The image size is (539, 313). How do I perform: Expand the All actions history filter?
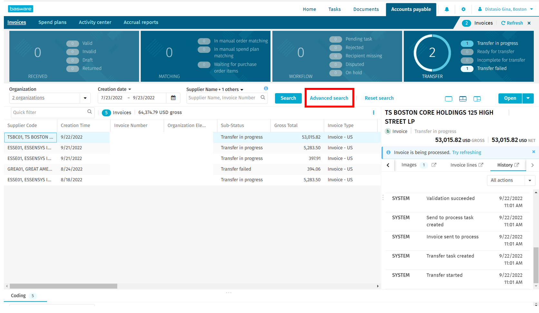530,180
